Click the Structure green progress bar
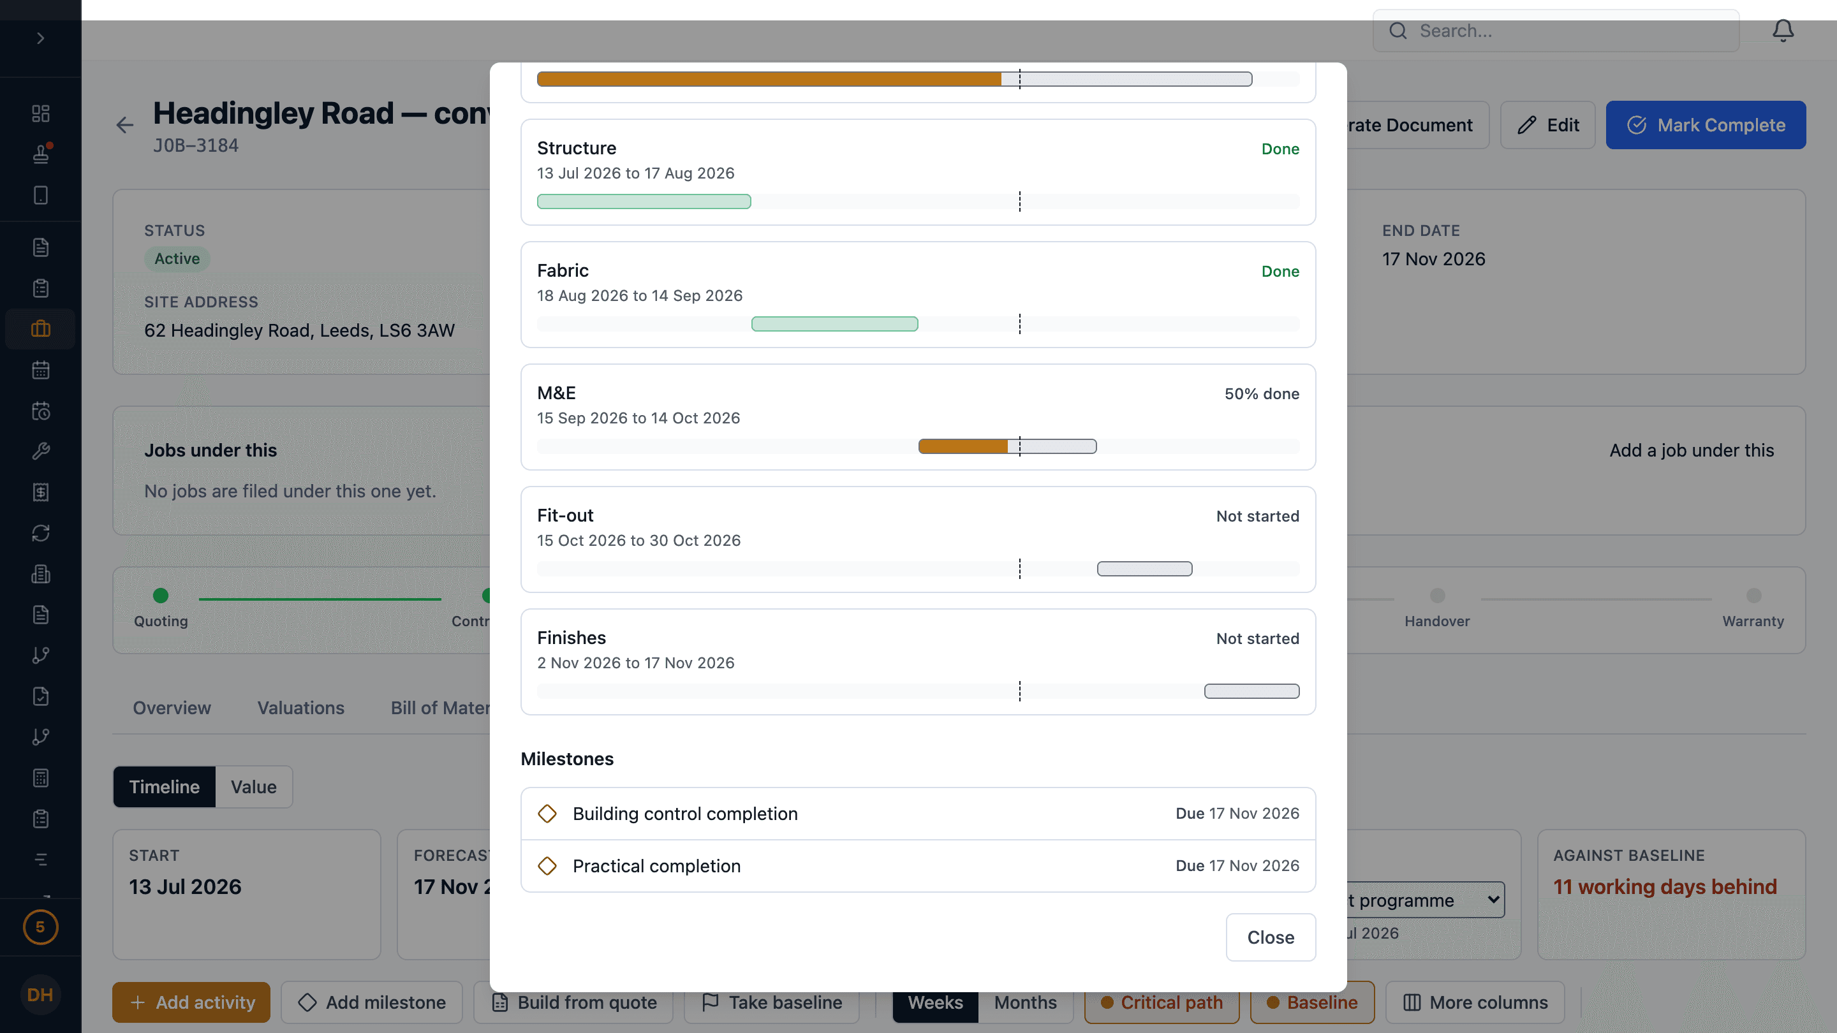Screen dimensions: 1837x1033 click(x=643, y=201)
